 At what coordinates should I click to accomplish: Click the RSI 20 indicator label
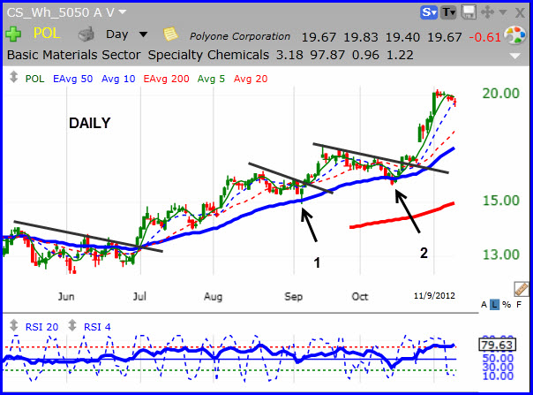click(41, 327)
